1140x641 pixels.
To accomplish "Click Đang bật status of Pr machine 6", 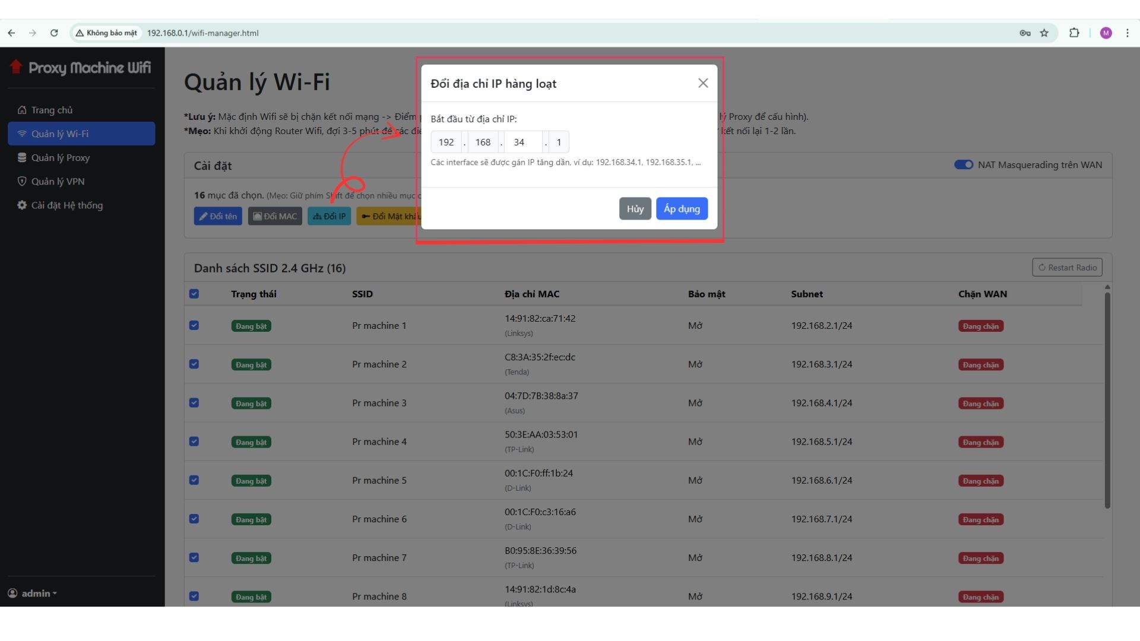I will click(x=251, y=519).
